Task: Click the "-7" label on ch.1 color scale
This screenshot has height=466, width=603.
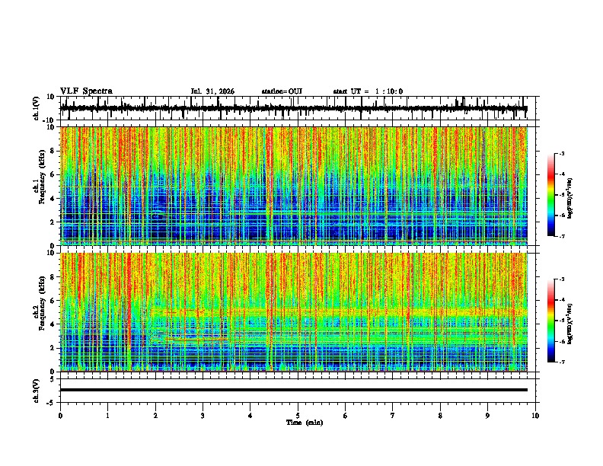Action: [x=561, y=236]
